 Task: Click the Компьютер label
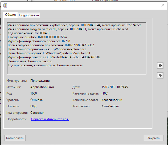[x=81, y=106]
